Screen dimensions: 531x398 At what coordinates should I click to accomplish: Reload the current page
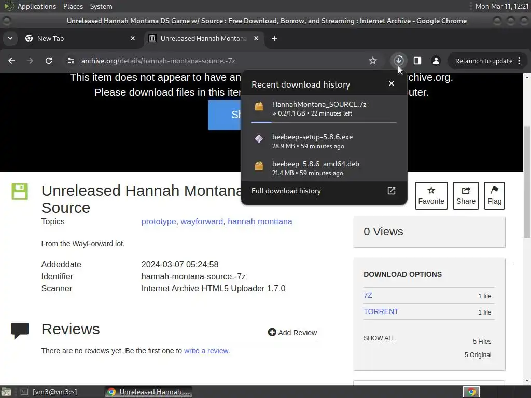pos(49,61)
